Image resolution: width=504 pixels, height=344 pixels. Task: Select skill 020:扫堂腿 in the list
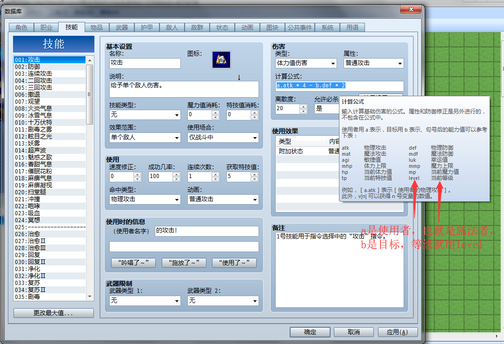50,192
